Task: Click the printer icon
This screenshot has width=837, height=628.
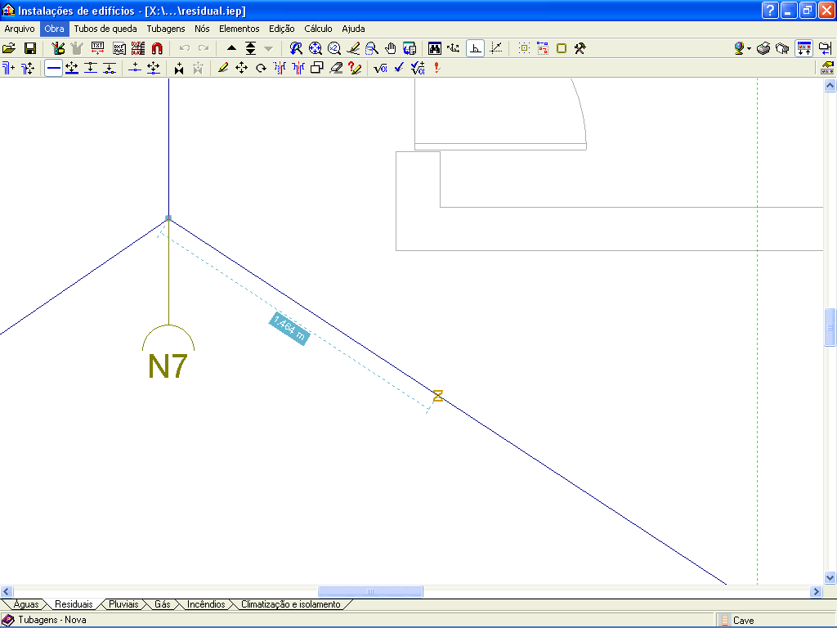Action: [763, 48]
